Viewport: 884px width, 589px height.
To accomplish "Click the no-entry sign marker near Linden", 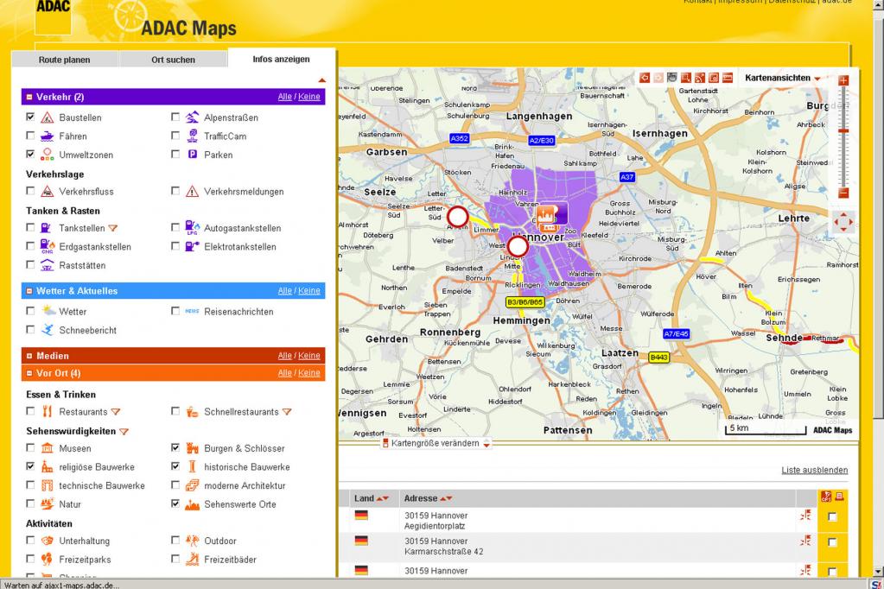I will [518, 247].
